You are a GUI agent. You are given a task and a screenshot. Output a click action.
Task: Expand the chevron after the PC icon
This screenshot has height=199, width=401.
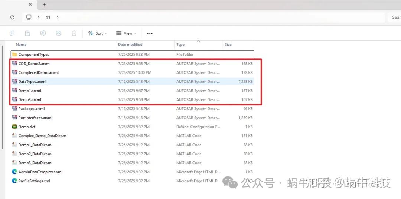(38, 17)
